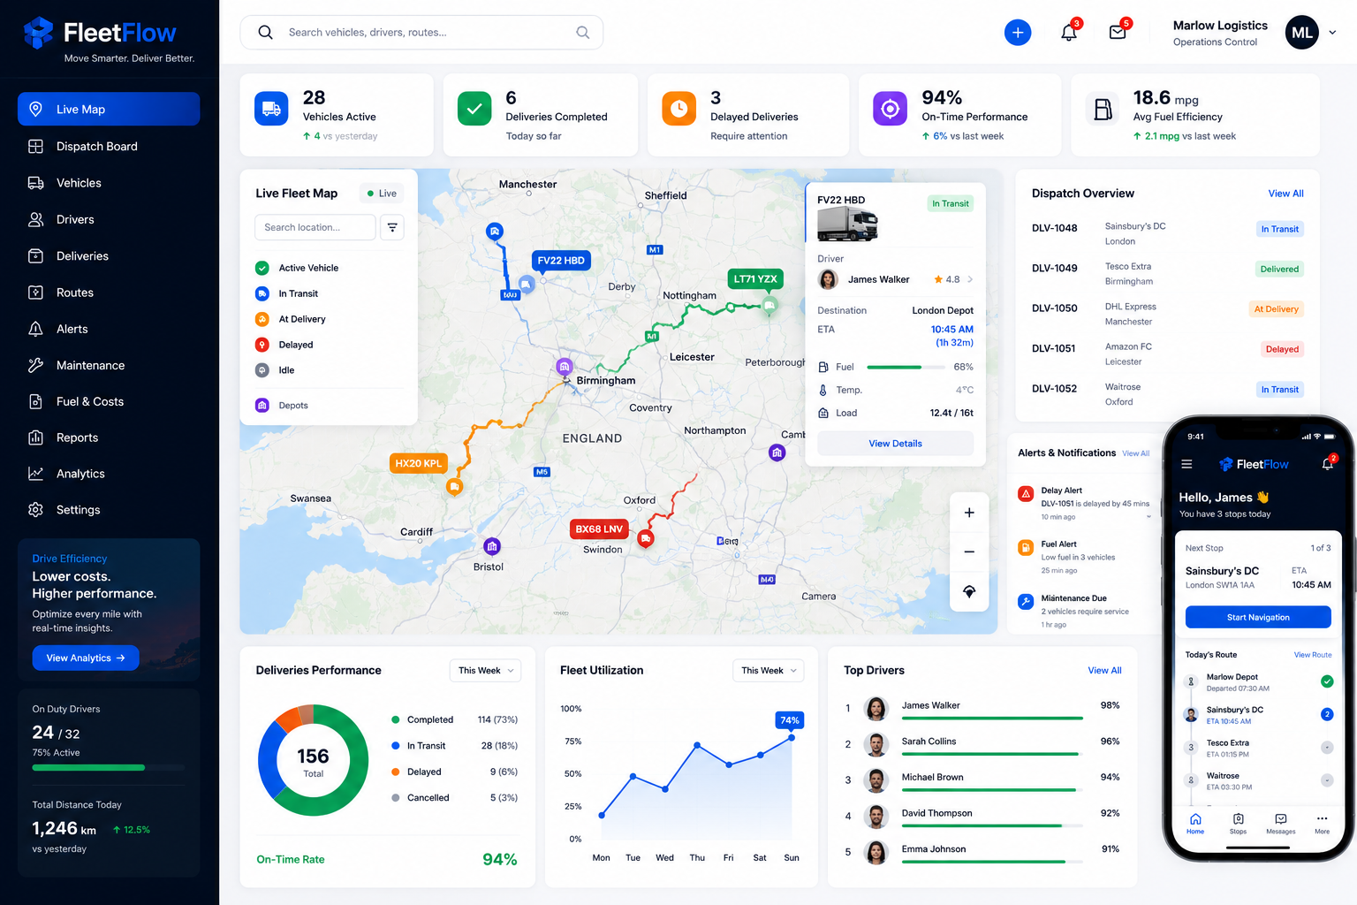Toggle the Delayed legend filter
The width and height of the screenshot is (1357, 905).
tap(284, 345)
